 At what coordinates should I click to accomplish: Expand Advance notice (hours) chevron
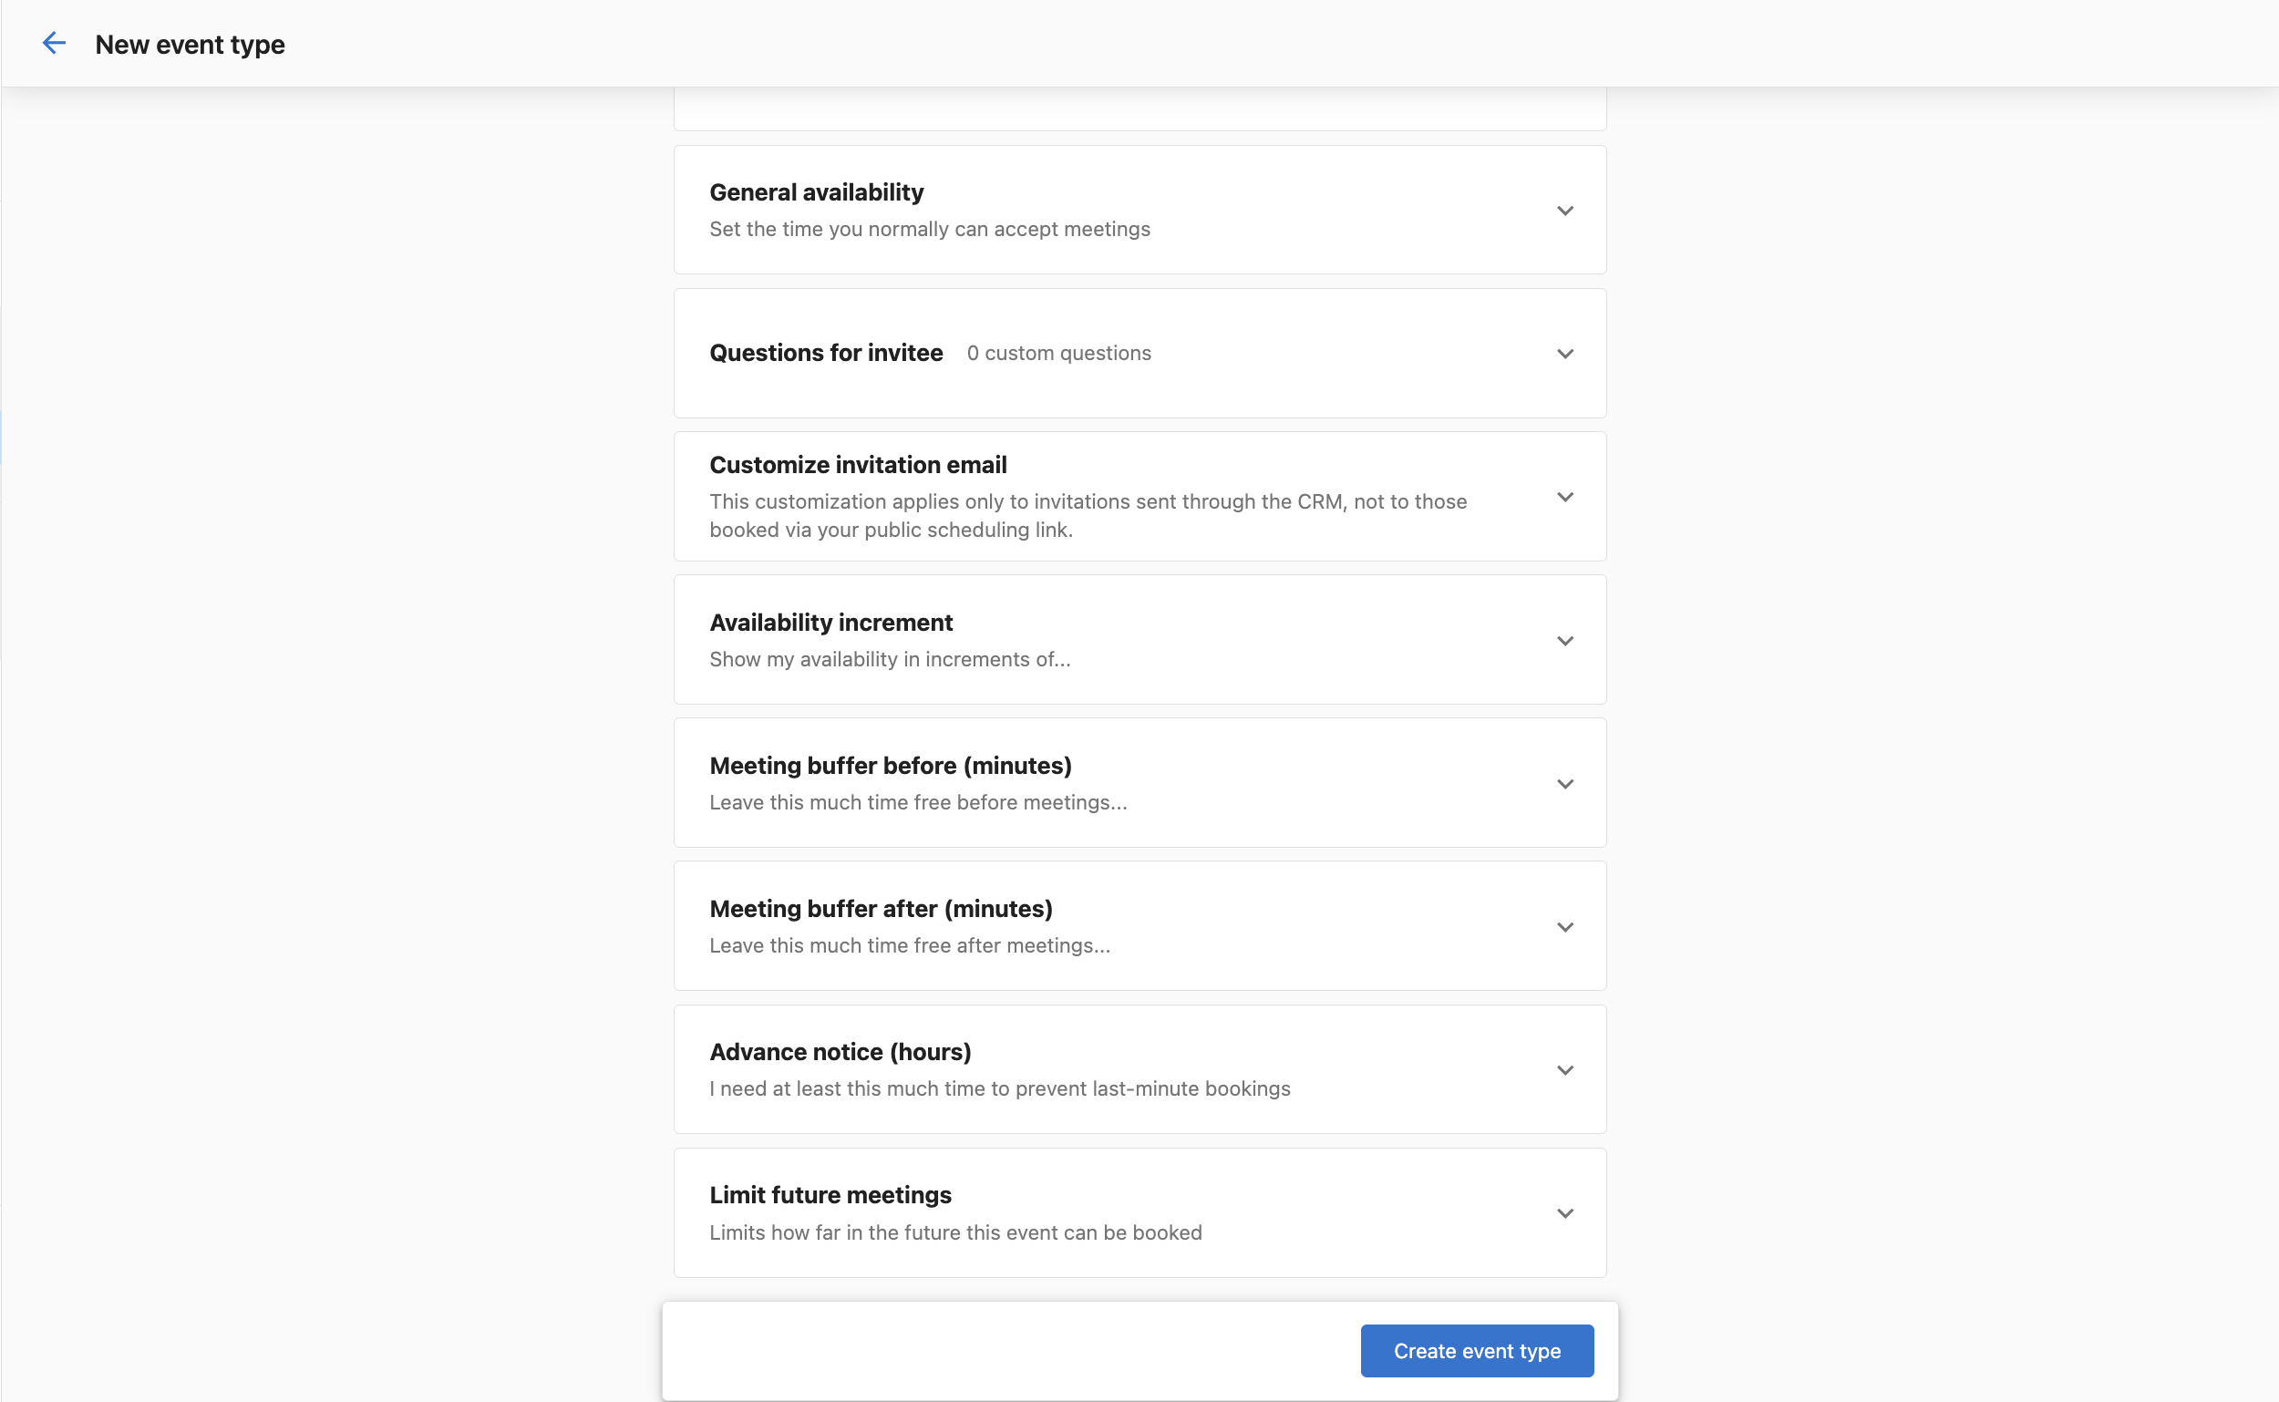[1564, 1070]
